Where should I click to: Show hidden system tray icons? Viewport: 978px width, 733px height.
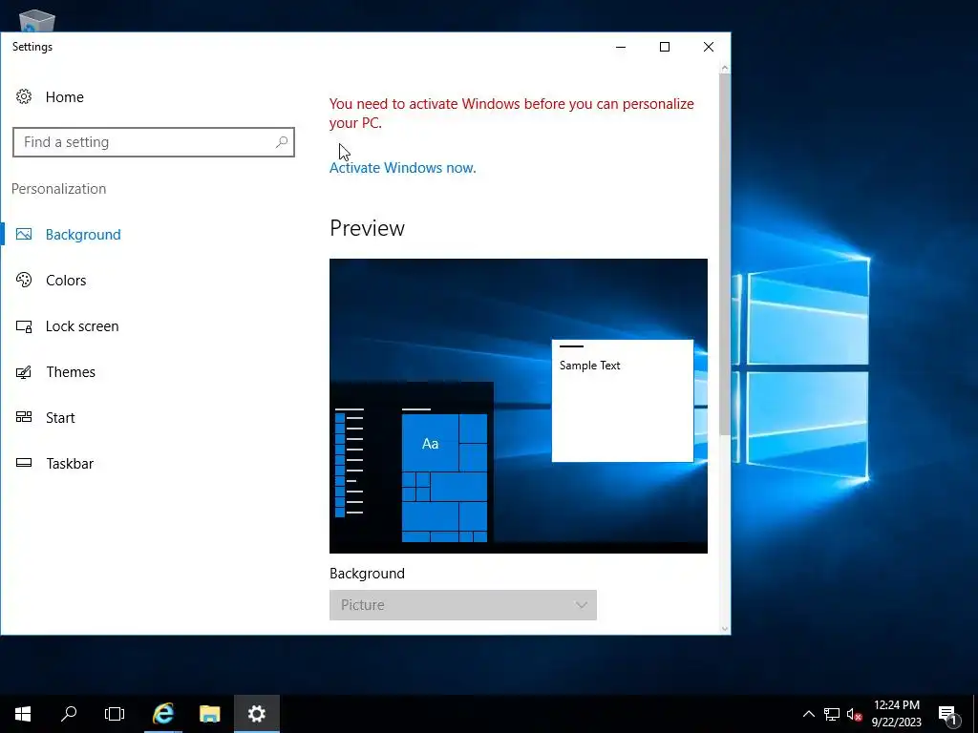point(808,714)
